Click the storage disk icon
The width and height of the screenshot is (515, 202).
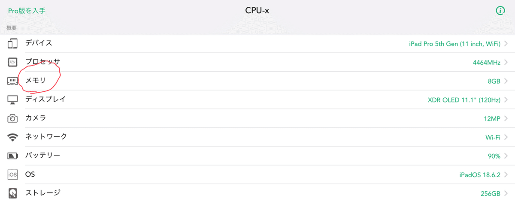[x=13, y=193]
